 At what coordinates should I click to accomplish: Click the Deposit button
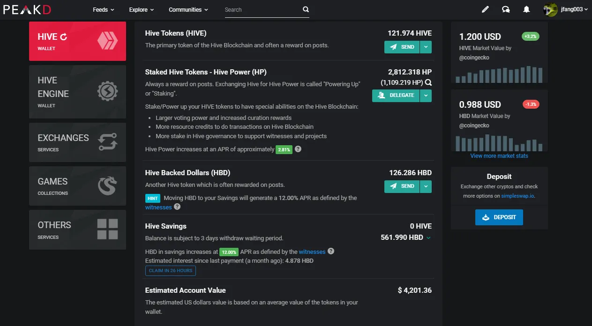(x=499, y=217)
